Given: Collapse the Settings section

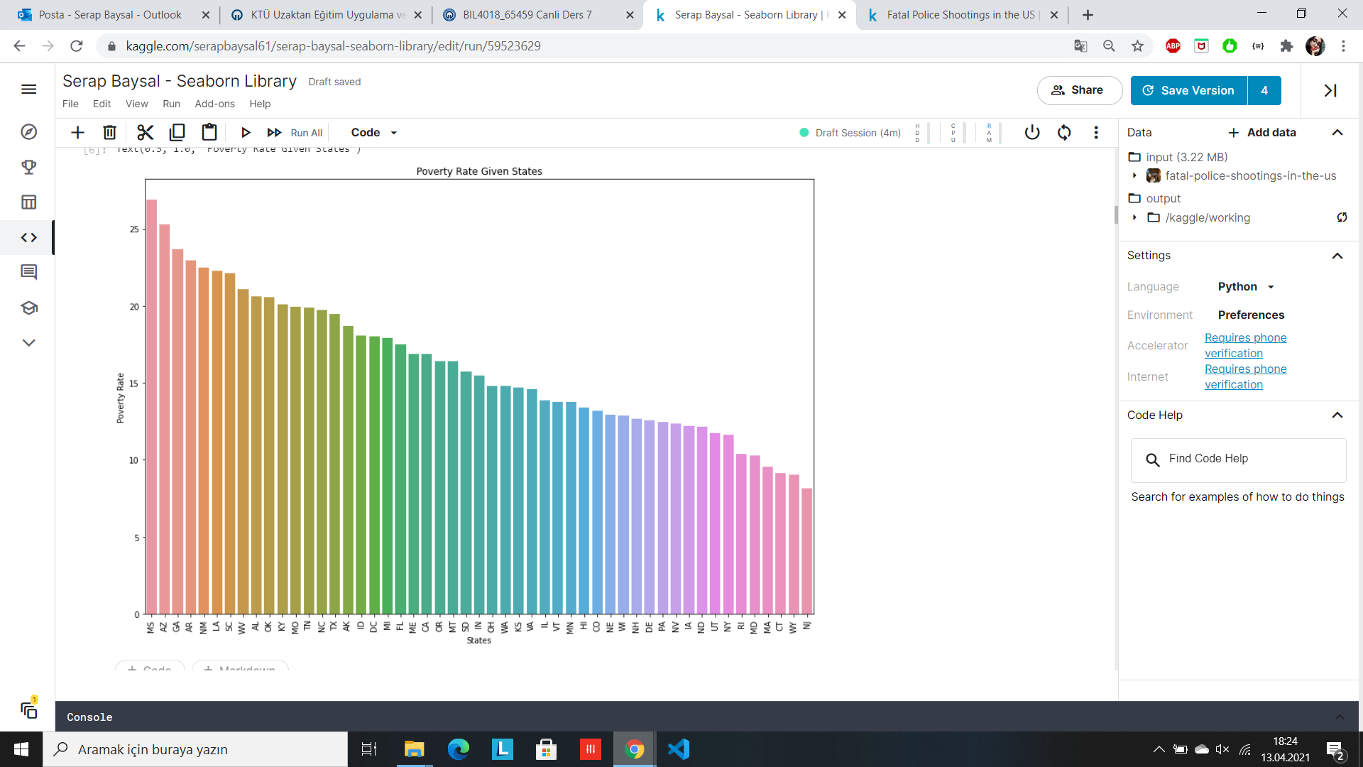Looking at the screenshot, I should coord(1337,256).
